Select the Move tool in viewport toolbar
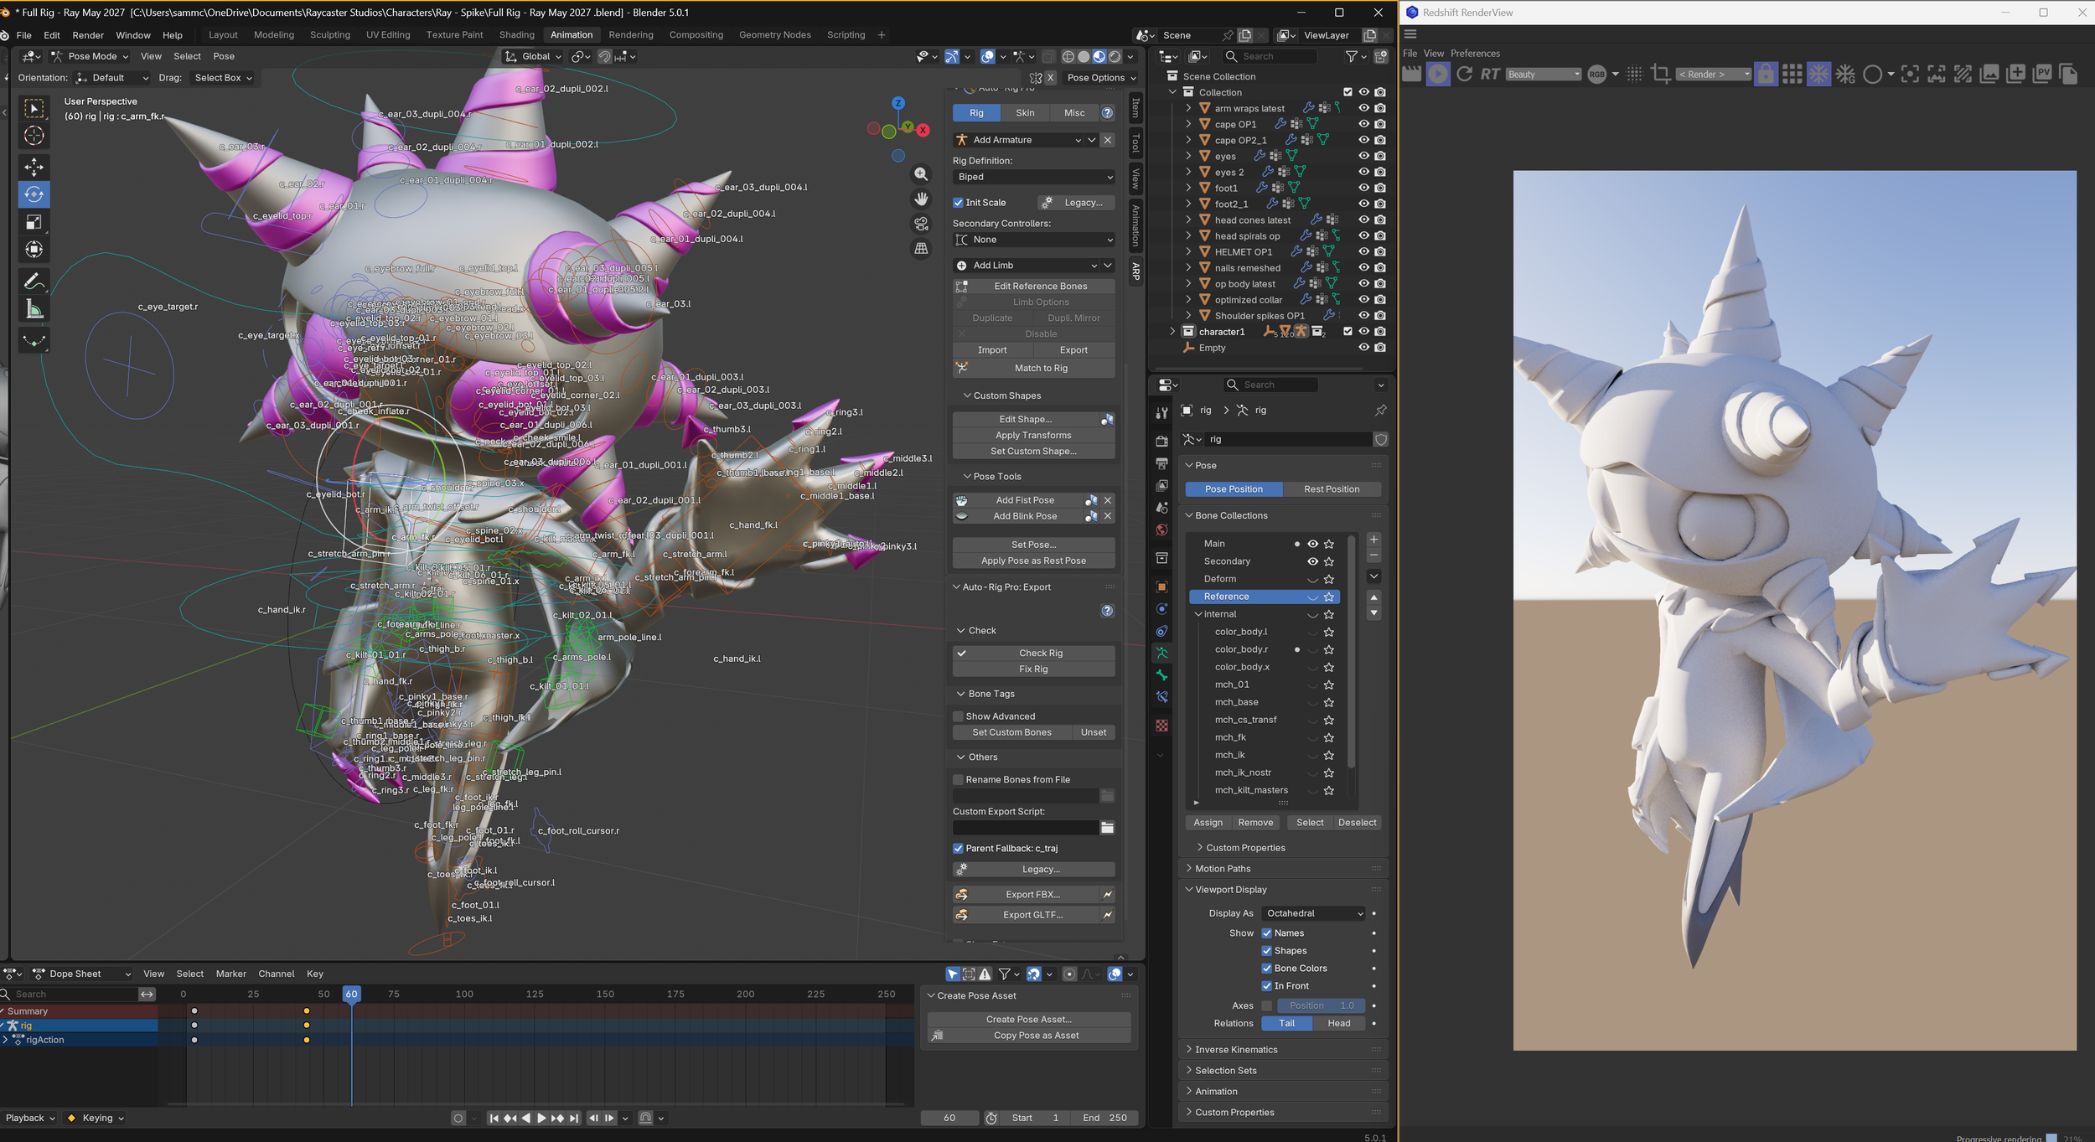This screenshot has width=2095, height=1142. click(34, 167)
